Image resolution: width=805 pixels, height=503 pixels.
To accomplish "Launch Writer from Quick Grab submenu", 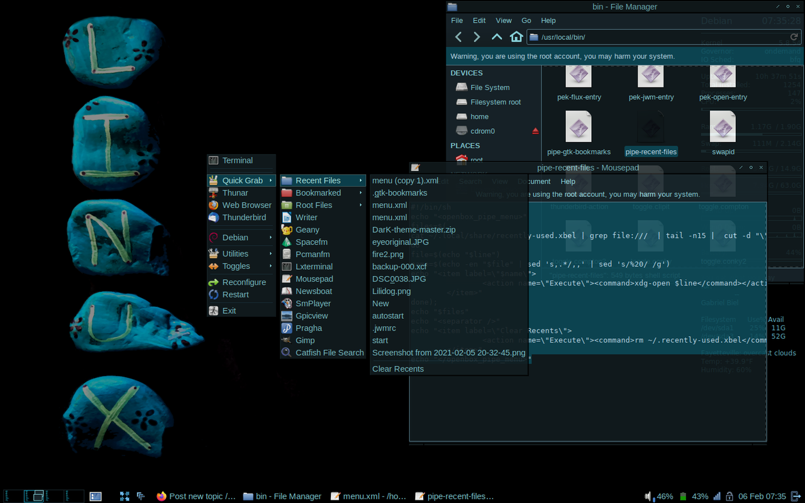I will (323, 218).
